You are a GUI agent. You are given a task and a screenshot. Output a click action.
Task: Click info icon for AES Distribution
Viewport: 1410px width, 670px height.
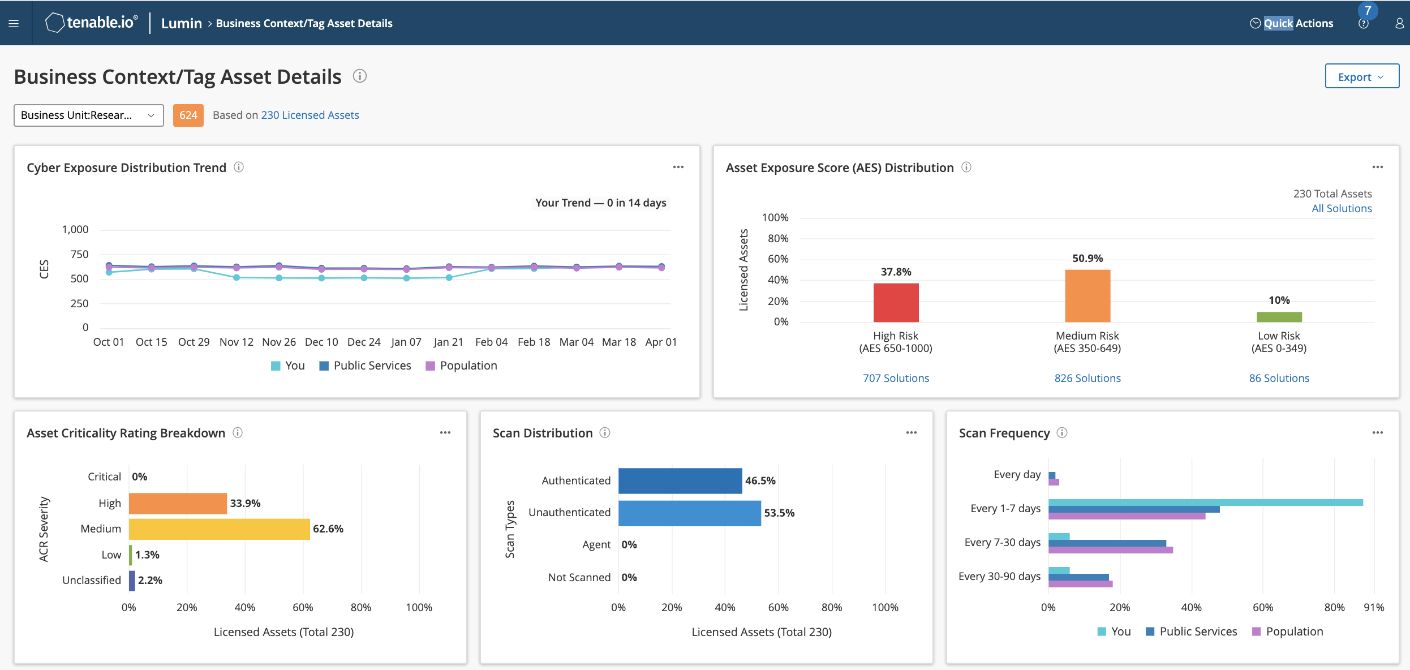[x=966, y=167]
